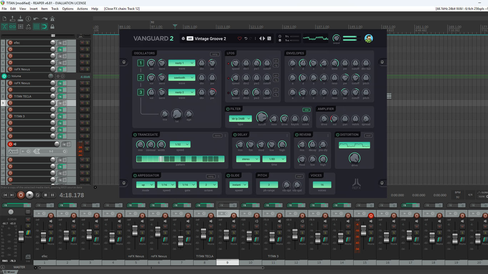Open the File menu
Screen dimensions: 488x274
[4, 9]
